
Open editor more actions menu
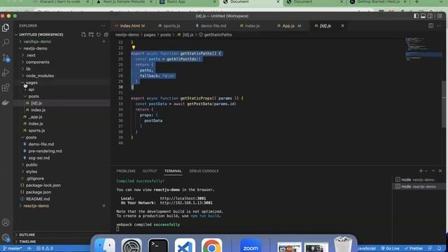(439, 26)
